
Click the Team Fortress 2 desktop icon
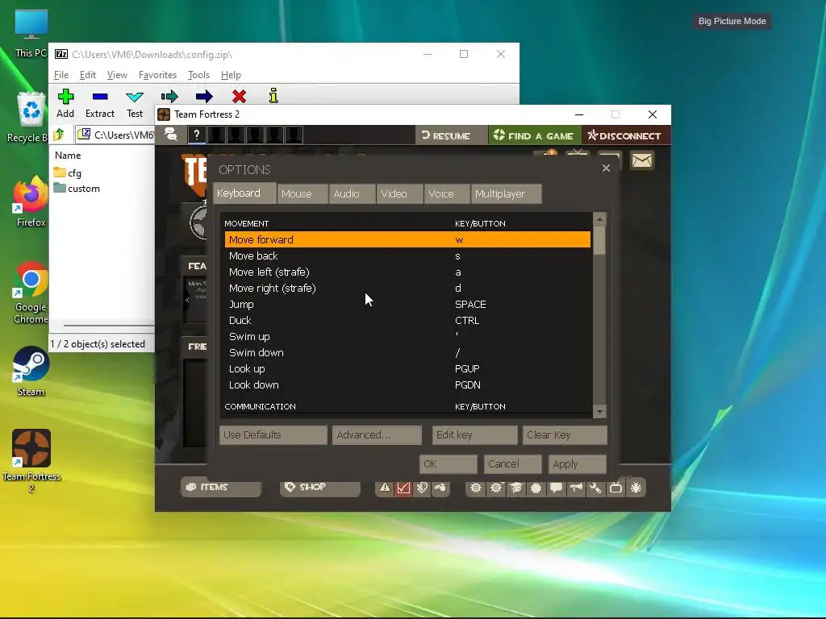(31, 460)
